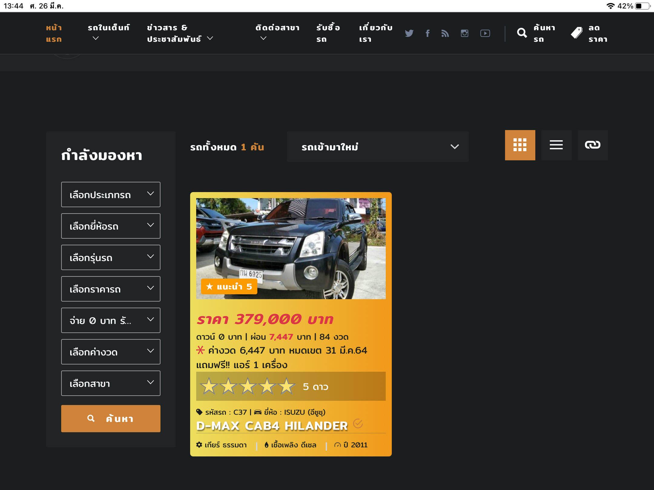654x490 pixels.
Task: Click the chain link view icon
Action: (x=593, y=145)
